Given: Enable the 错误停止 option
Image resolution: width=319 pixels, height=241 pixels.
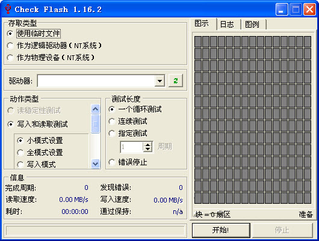Looking at the screenshot, I should pyautogui.click(x=128, y=162).
